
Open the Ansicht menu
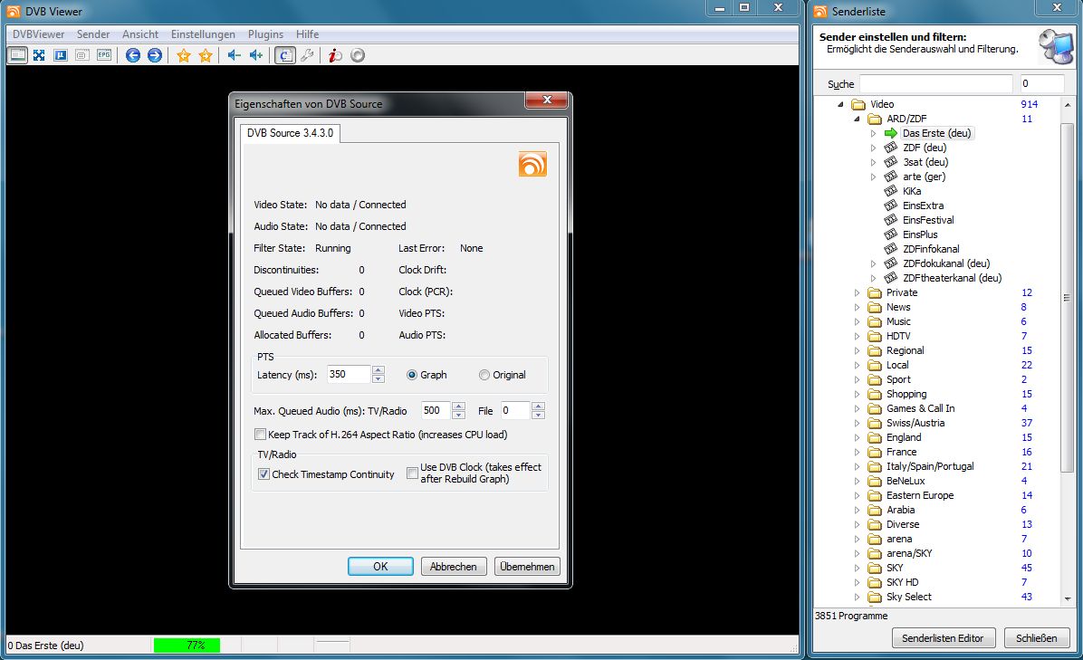pyautogui.click(x=140, y=34)
